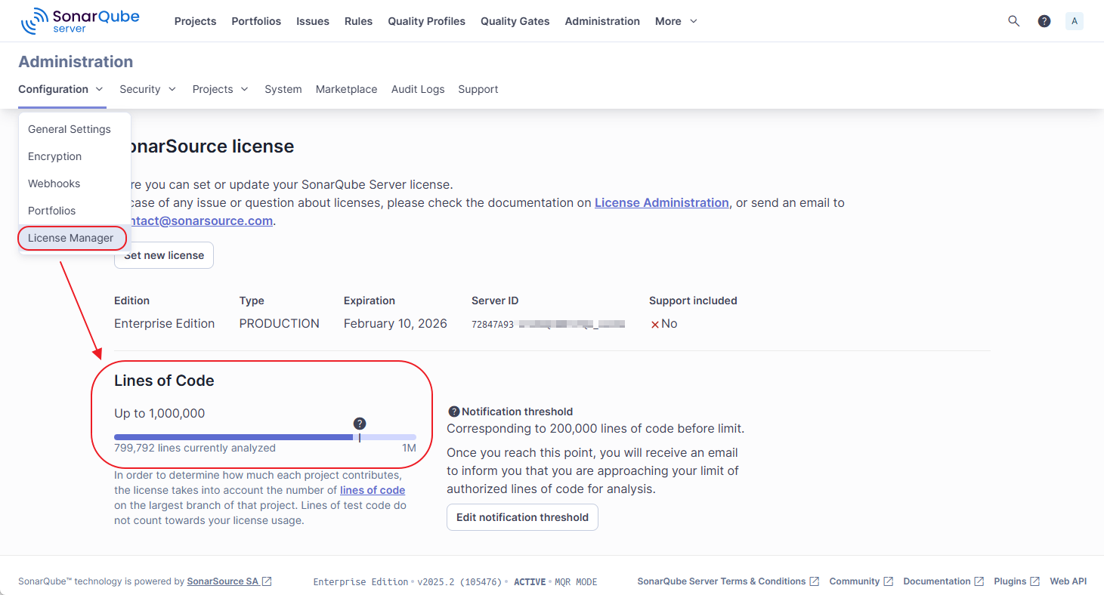Click the red X next to No

655,325
